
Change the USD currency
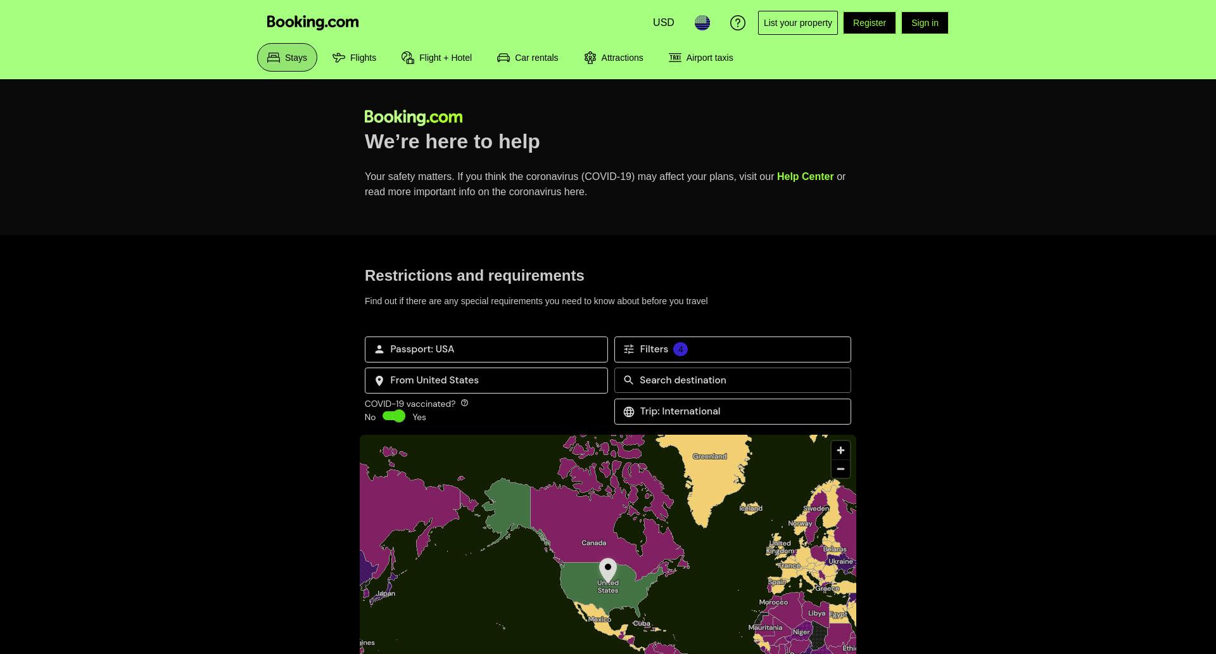664,23
